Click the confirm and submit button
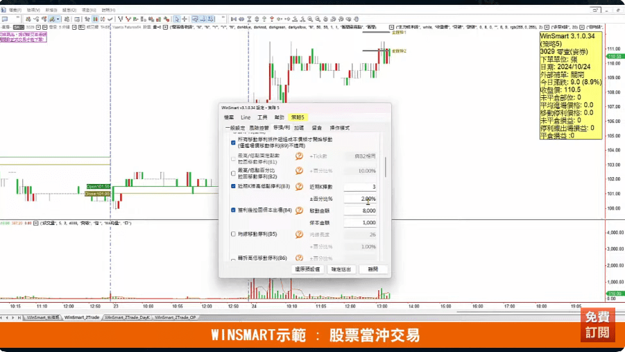This screenshot has height=352, width=625. [341, 269]
